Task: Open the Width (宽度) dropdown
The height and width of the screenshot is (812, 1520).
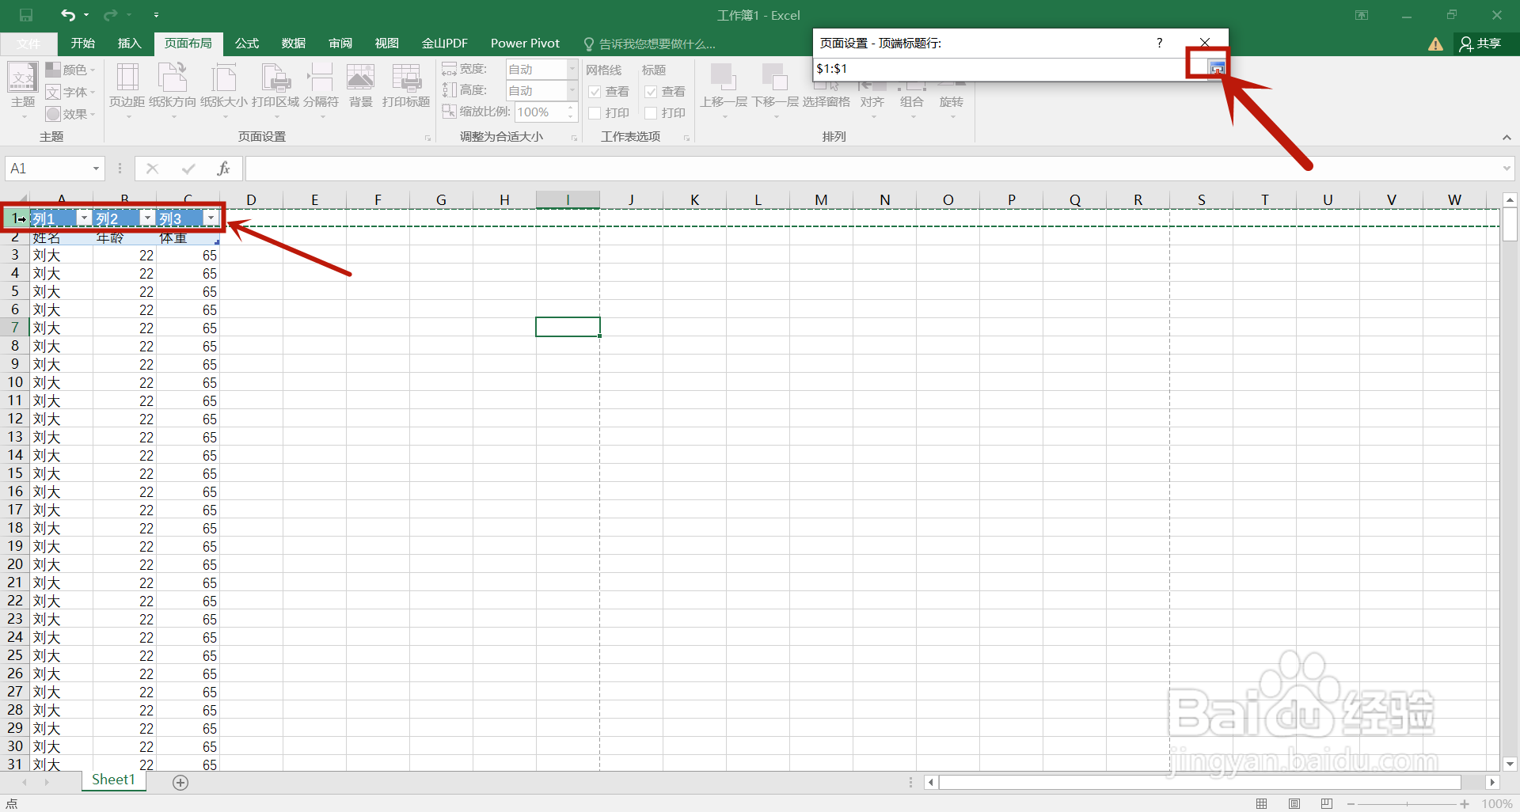Action: tap(572, 69)
